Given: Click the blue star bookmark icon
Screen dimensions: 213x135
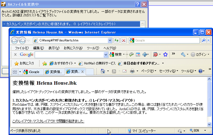Looking at the screenshot, I should pos(165,54).
